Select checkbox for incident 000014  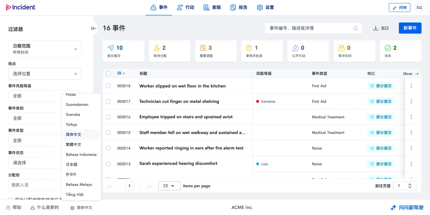pos(108,148)
